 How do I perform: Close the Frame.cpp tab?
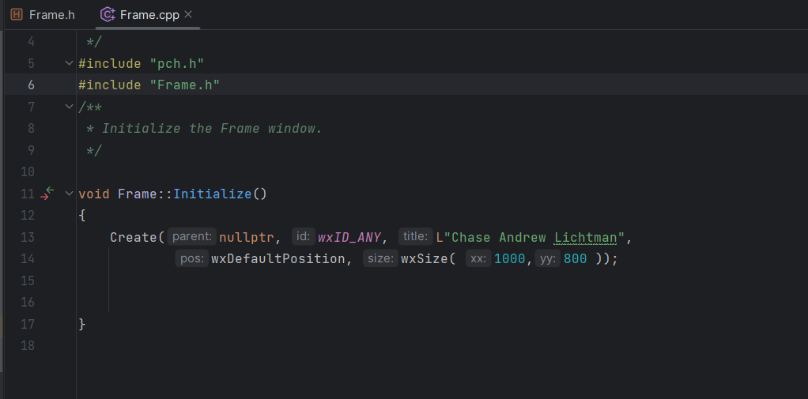point(188,15)
